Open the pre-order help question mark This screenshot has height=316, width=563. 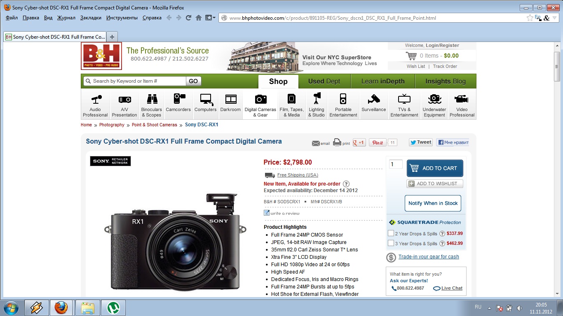(x=346, y=184)
